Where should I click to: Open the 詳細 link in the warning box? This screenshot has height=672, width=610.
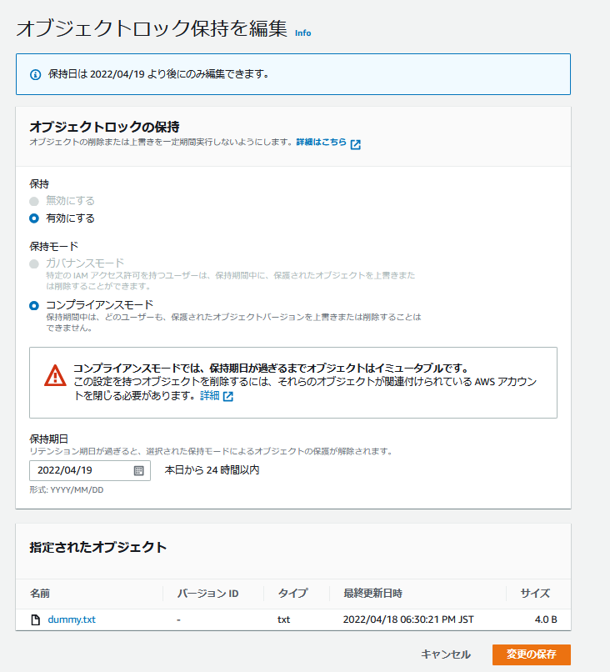click(210, 395)
